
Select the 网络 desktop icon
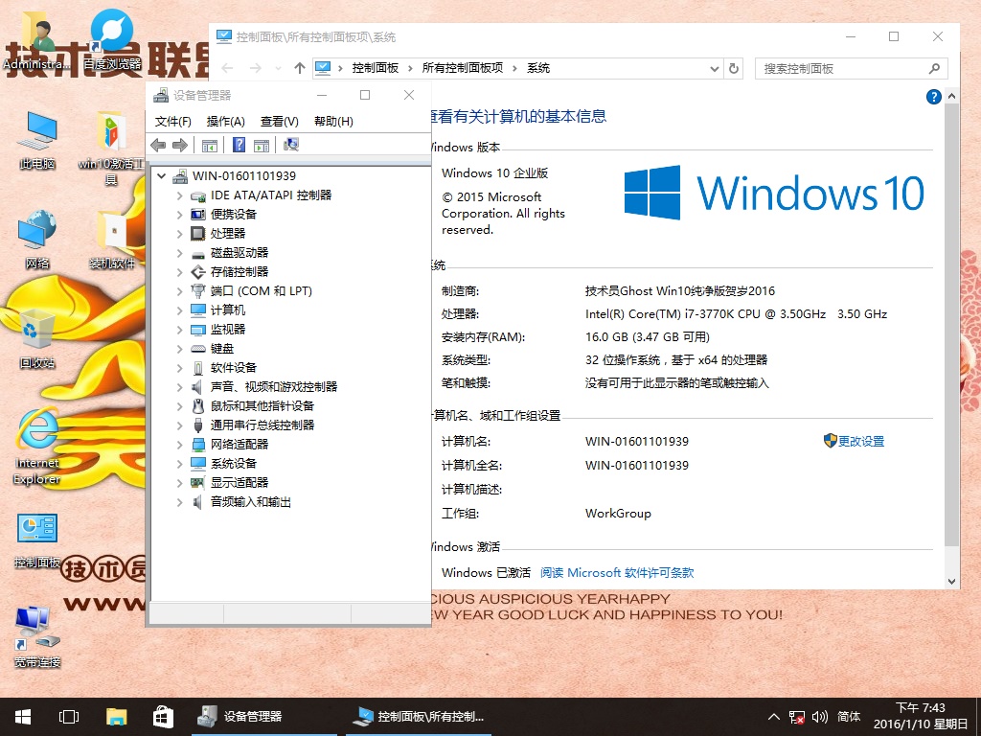tap(37, 241)
